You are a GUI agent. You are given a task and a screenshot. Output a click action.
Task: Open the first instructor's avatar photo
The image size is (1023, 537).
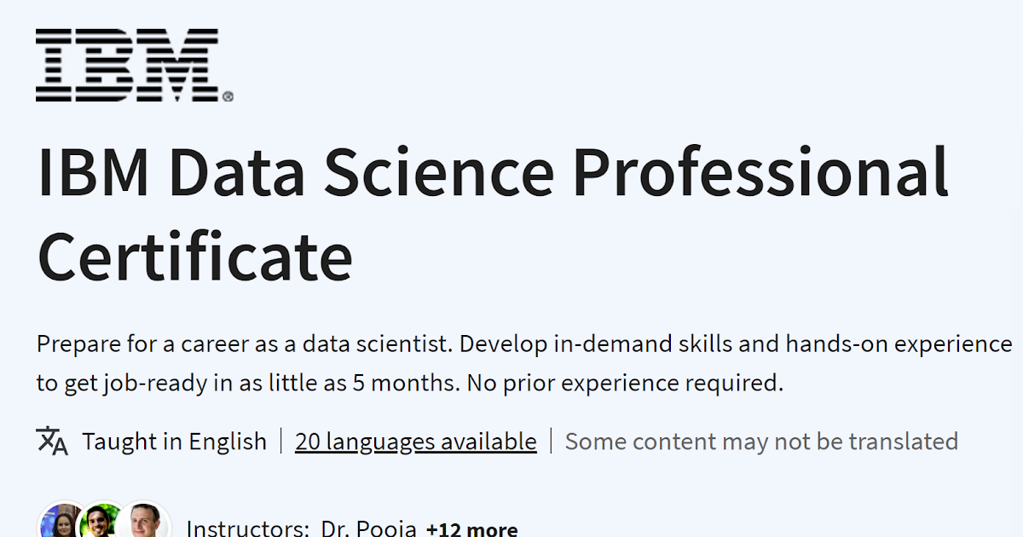tap(60, 522)
